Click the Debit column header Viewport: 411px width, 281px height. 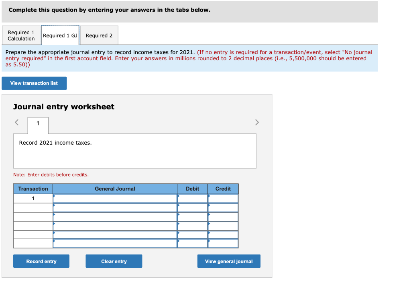point(192,189)
